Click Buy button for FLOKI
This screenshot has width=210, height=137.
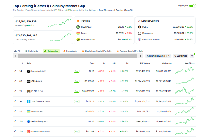coord(76,91)
